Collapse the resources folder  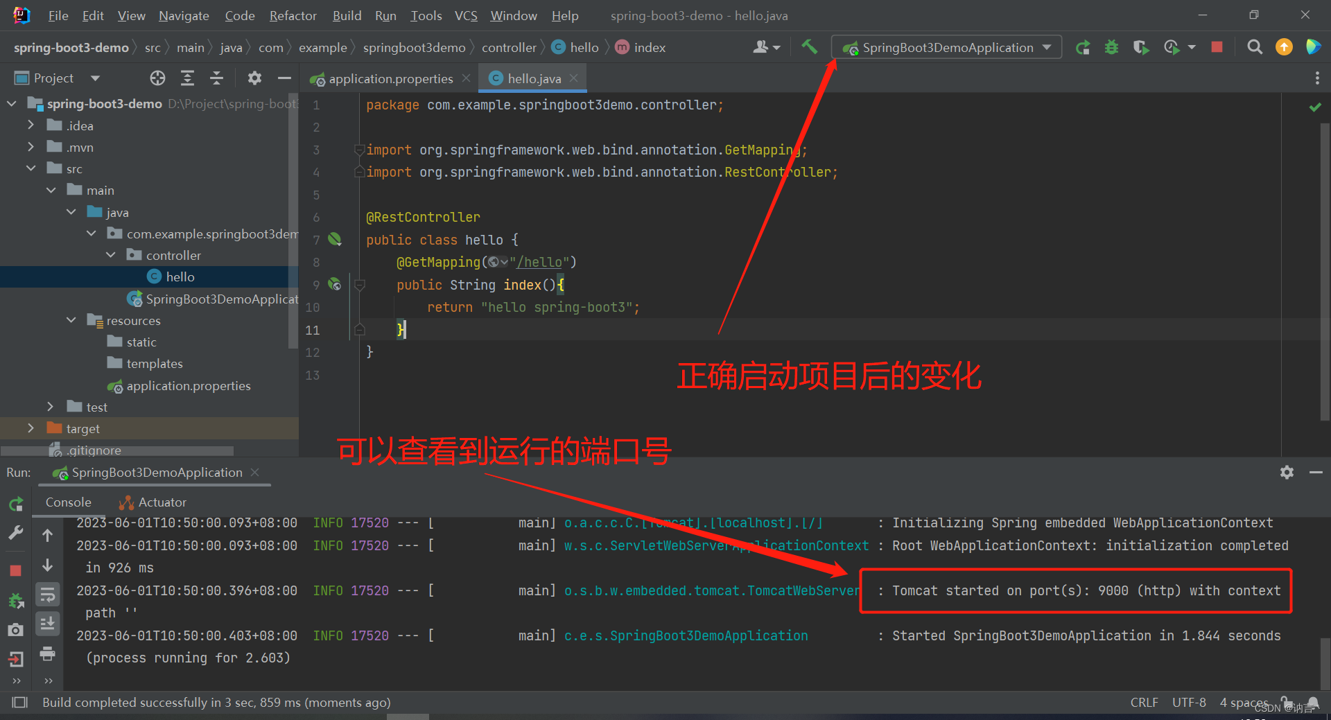(x=71, y=320)
